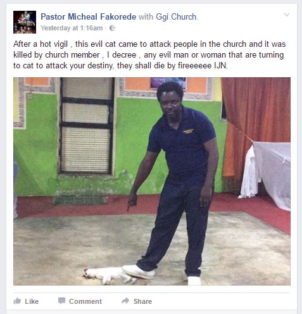The width and height of the screenshot is (302, 314).
Task: Click the louvered window in the photo
Action: (x=87, y=125)
